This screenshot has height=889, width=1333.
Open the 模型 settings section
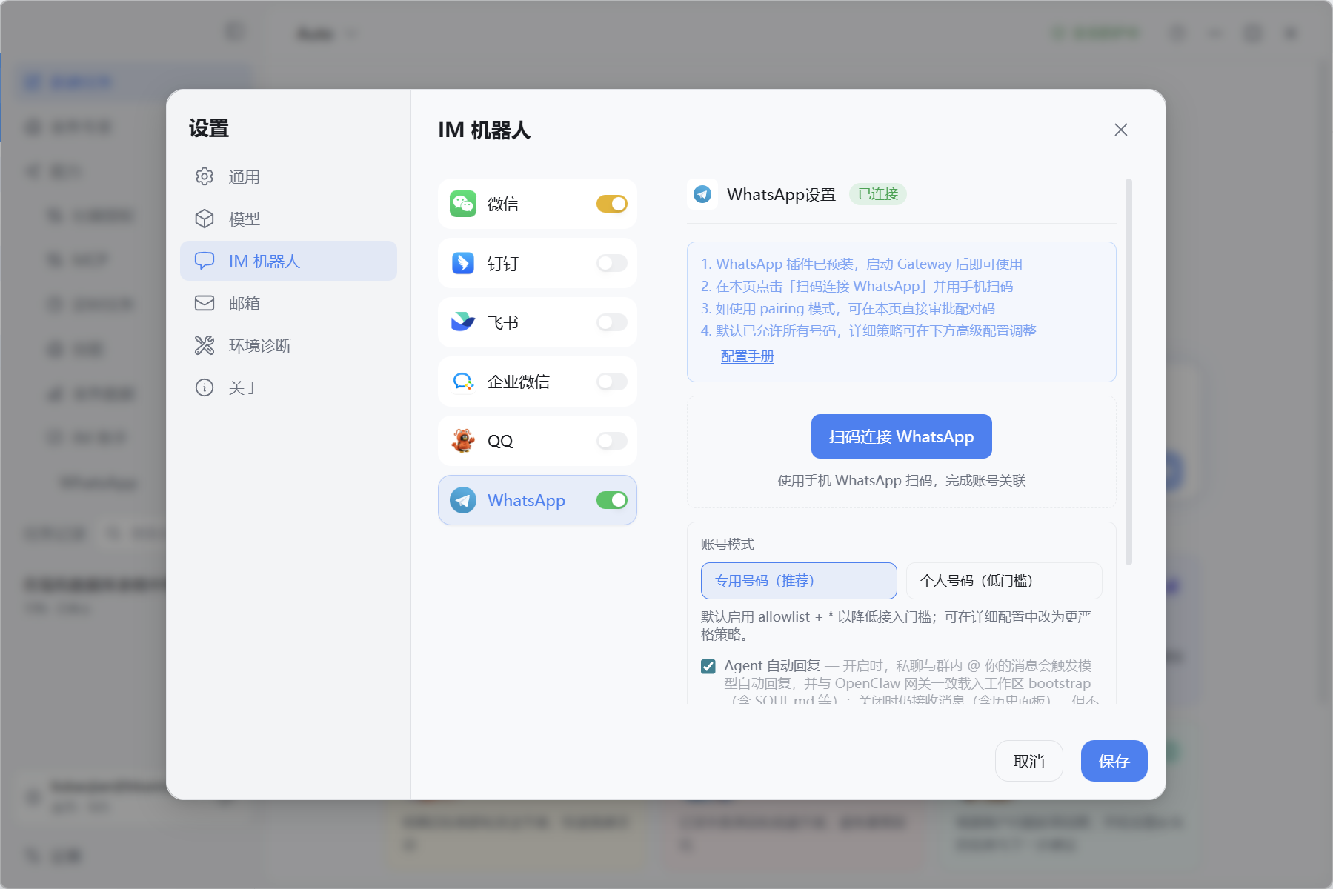(288, 219)
